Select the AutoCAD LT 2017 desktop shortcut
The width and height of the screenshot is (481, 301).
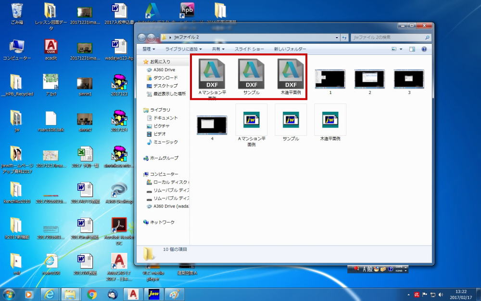click(x=119, y=267)
